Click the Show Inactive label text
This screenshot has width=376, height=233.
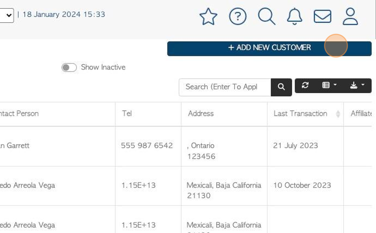tap(103, 67)
